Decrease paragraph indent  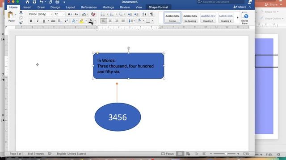(130, 14)
